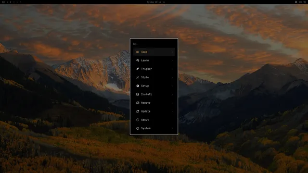Open the System menu entry

(x=154, y=128)
